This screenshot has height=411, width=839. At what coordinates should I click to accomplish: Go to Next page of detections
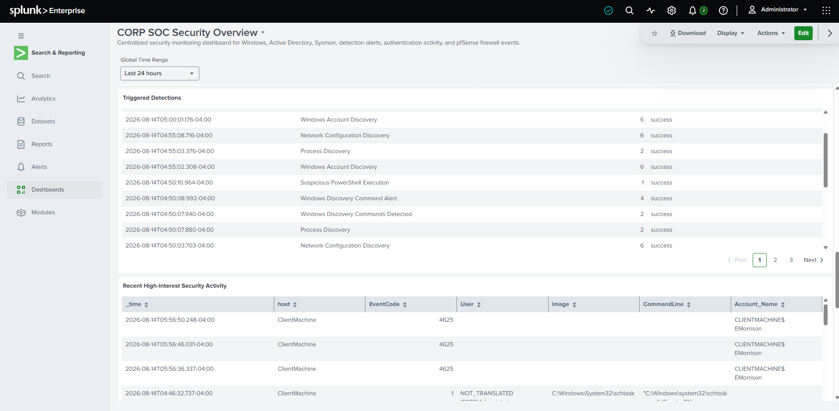[x=814, y=260]
